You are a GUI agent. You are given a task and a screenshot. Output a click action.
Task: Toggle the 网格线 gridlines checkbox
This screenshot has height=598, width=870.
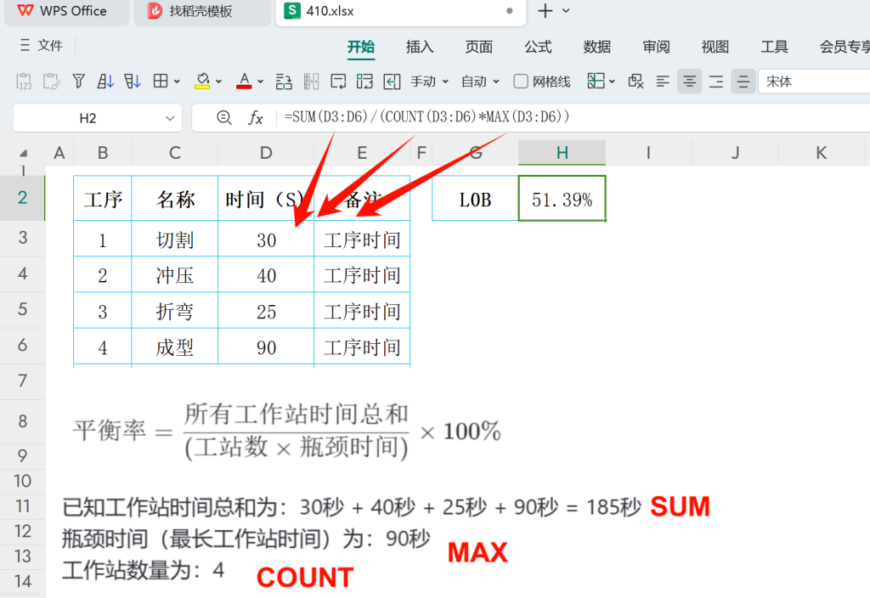click(x=521, y=82)
